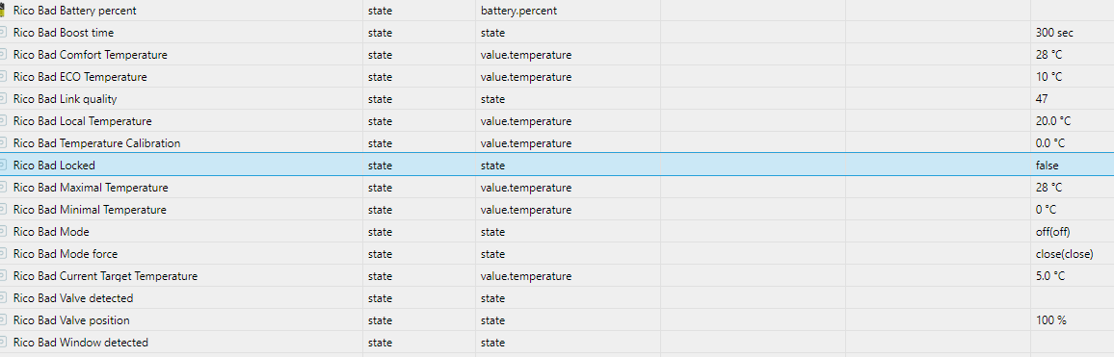Click the state icon beside Rico Bad Boost time

(3, 33)
